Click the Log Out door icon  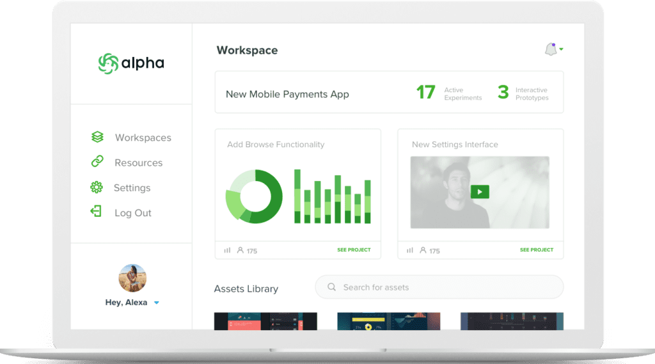click(x=96, y=212)
